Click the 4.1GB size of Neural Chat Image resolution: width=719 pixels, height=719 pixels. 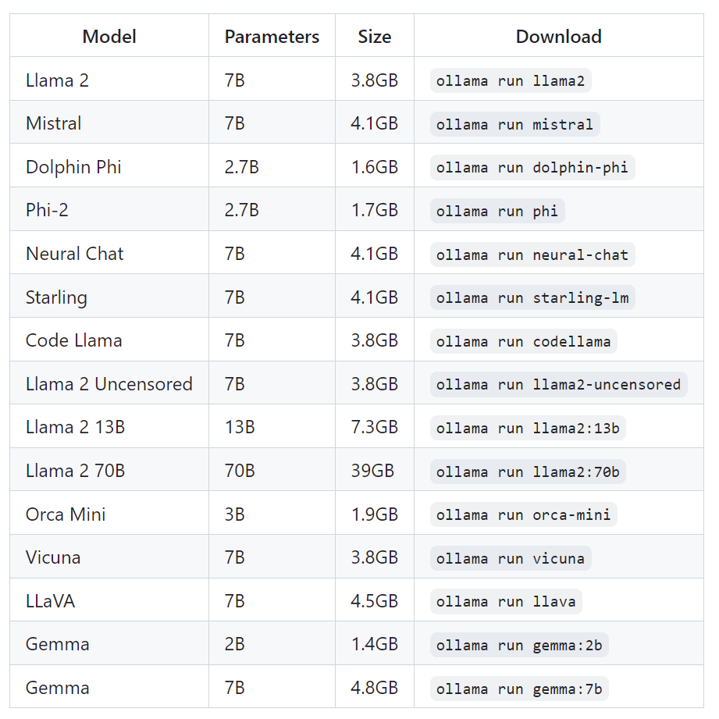coord(375,254)
